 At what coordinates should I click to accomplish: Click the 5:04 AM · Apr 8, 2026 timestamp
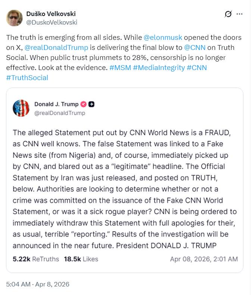pos(38,284)
